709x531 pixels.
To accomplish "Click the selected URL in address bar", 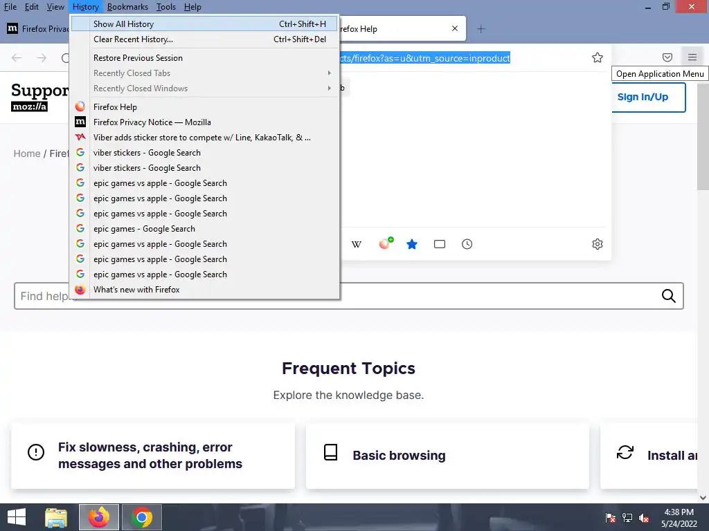I will (x=425, y=58).
